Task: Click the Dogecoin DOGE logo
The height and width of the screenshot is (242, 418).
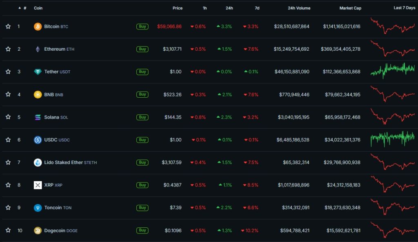Action: [37, 230]
